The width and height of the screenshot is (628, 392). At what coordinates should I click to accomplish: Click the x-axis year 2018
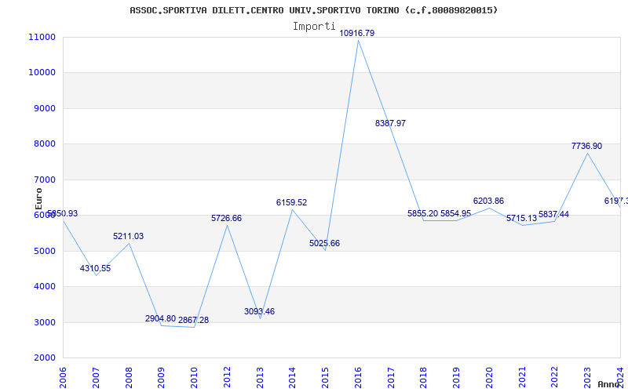[x=424, y=378]
